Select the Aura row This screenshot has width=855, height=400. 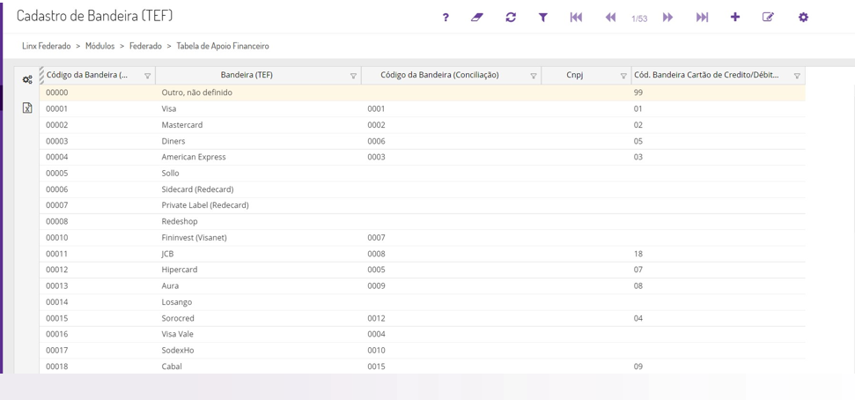(422, 286)
